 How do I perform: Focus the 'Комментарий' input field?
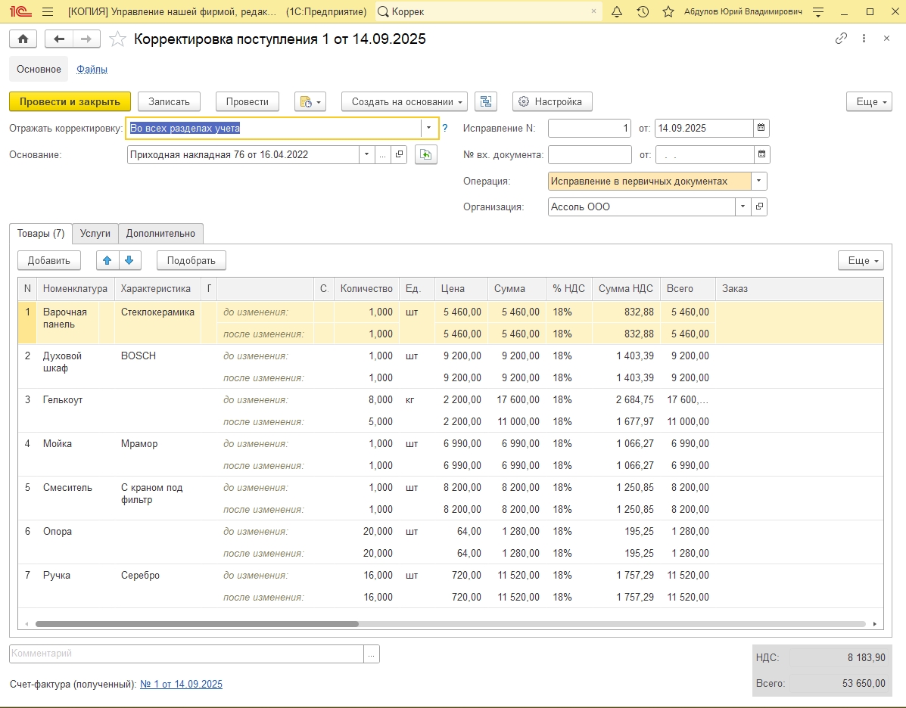pyautogui.click(x=187, y=654)
